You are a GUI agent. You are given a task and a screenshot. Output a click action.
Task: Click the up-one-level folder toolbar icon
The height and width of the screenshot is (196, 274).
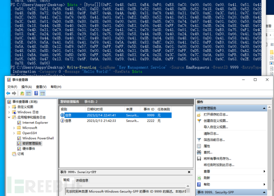point(22,93)
